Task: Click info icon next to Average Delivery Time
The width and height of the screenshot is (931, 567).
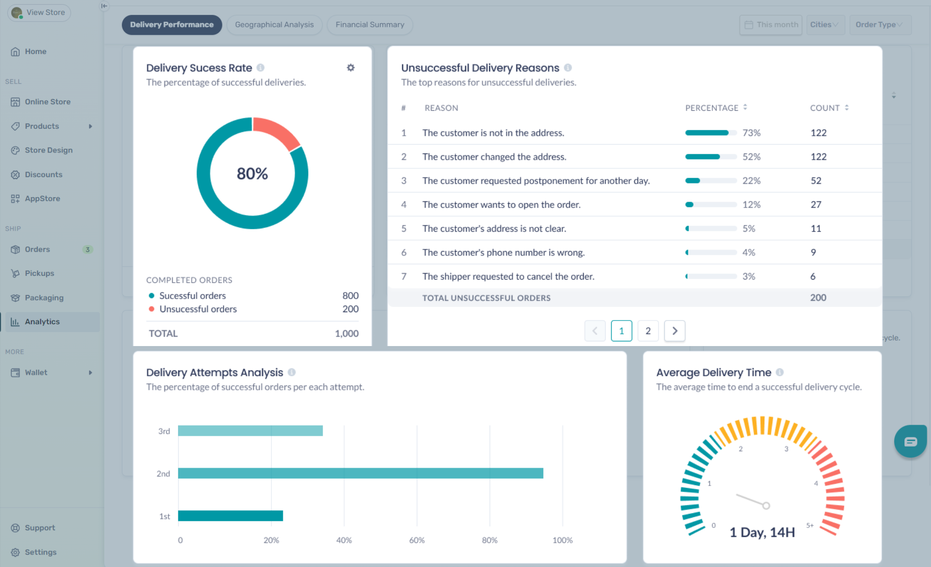Action: [x=780, y=373]
